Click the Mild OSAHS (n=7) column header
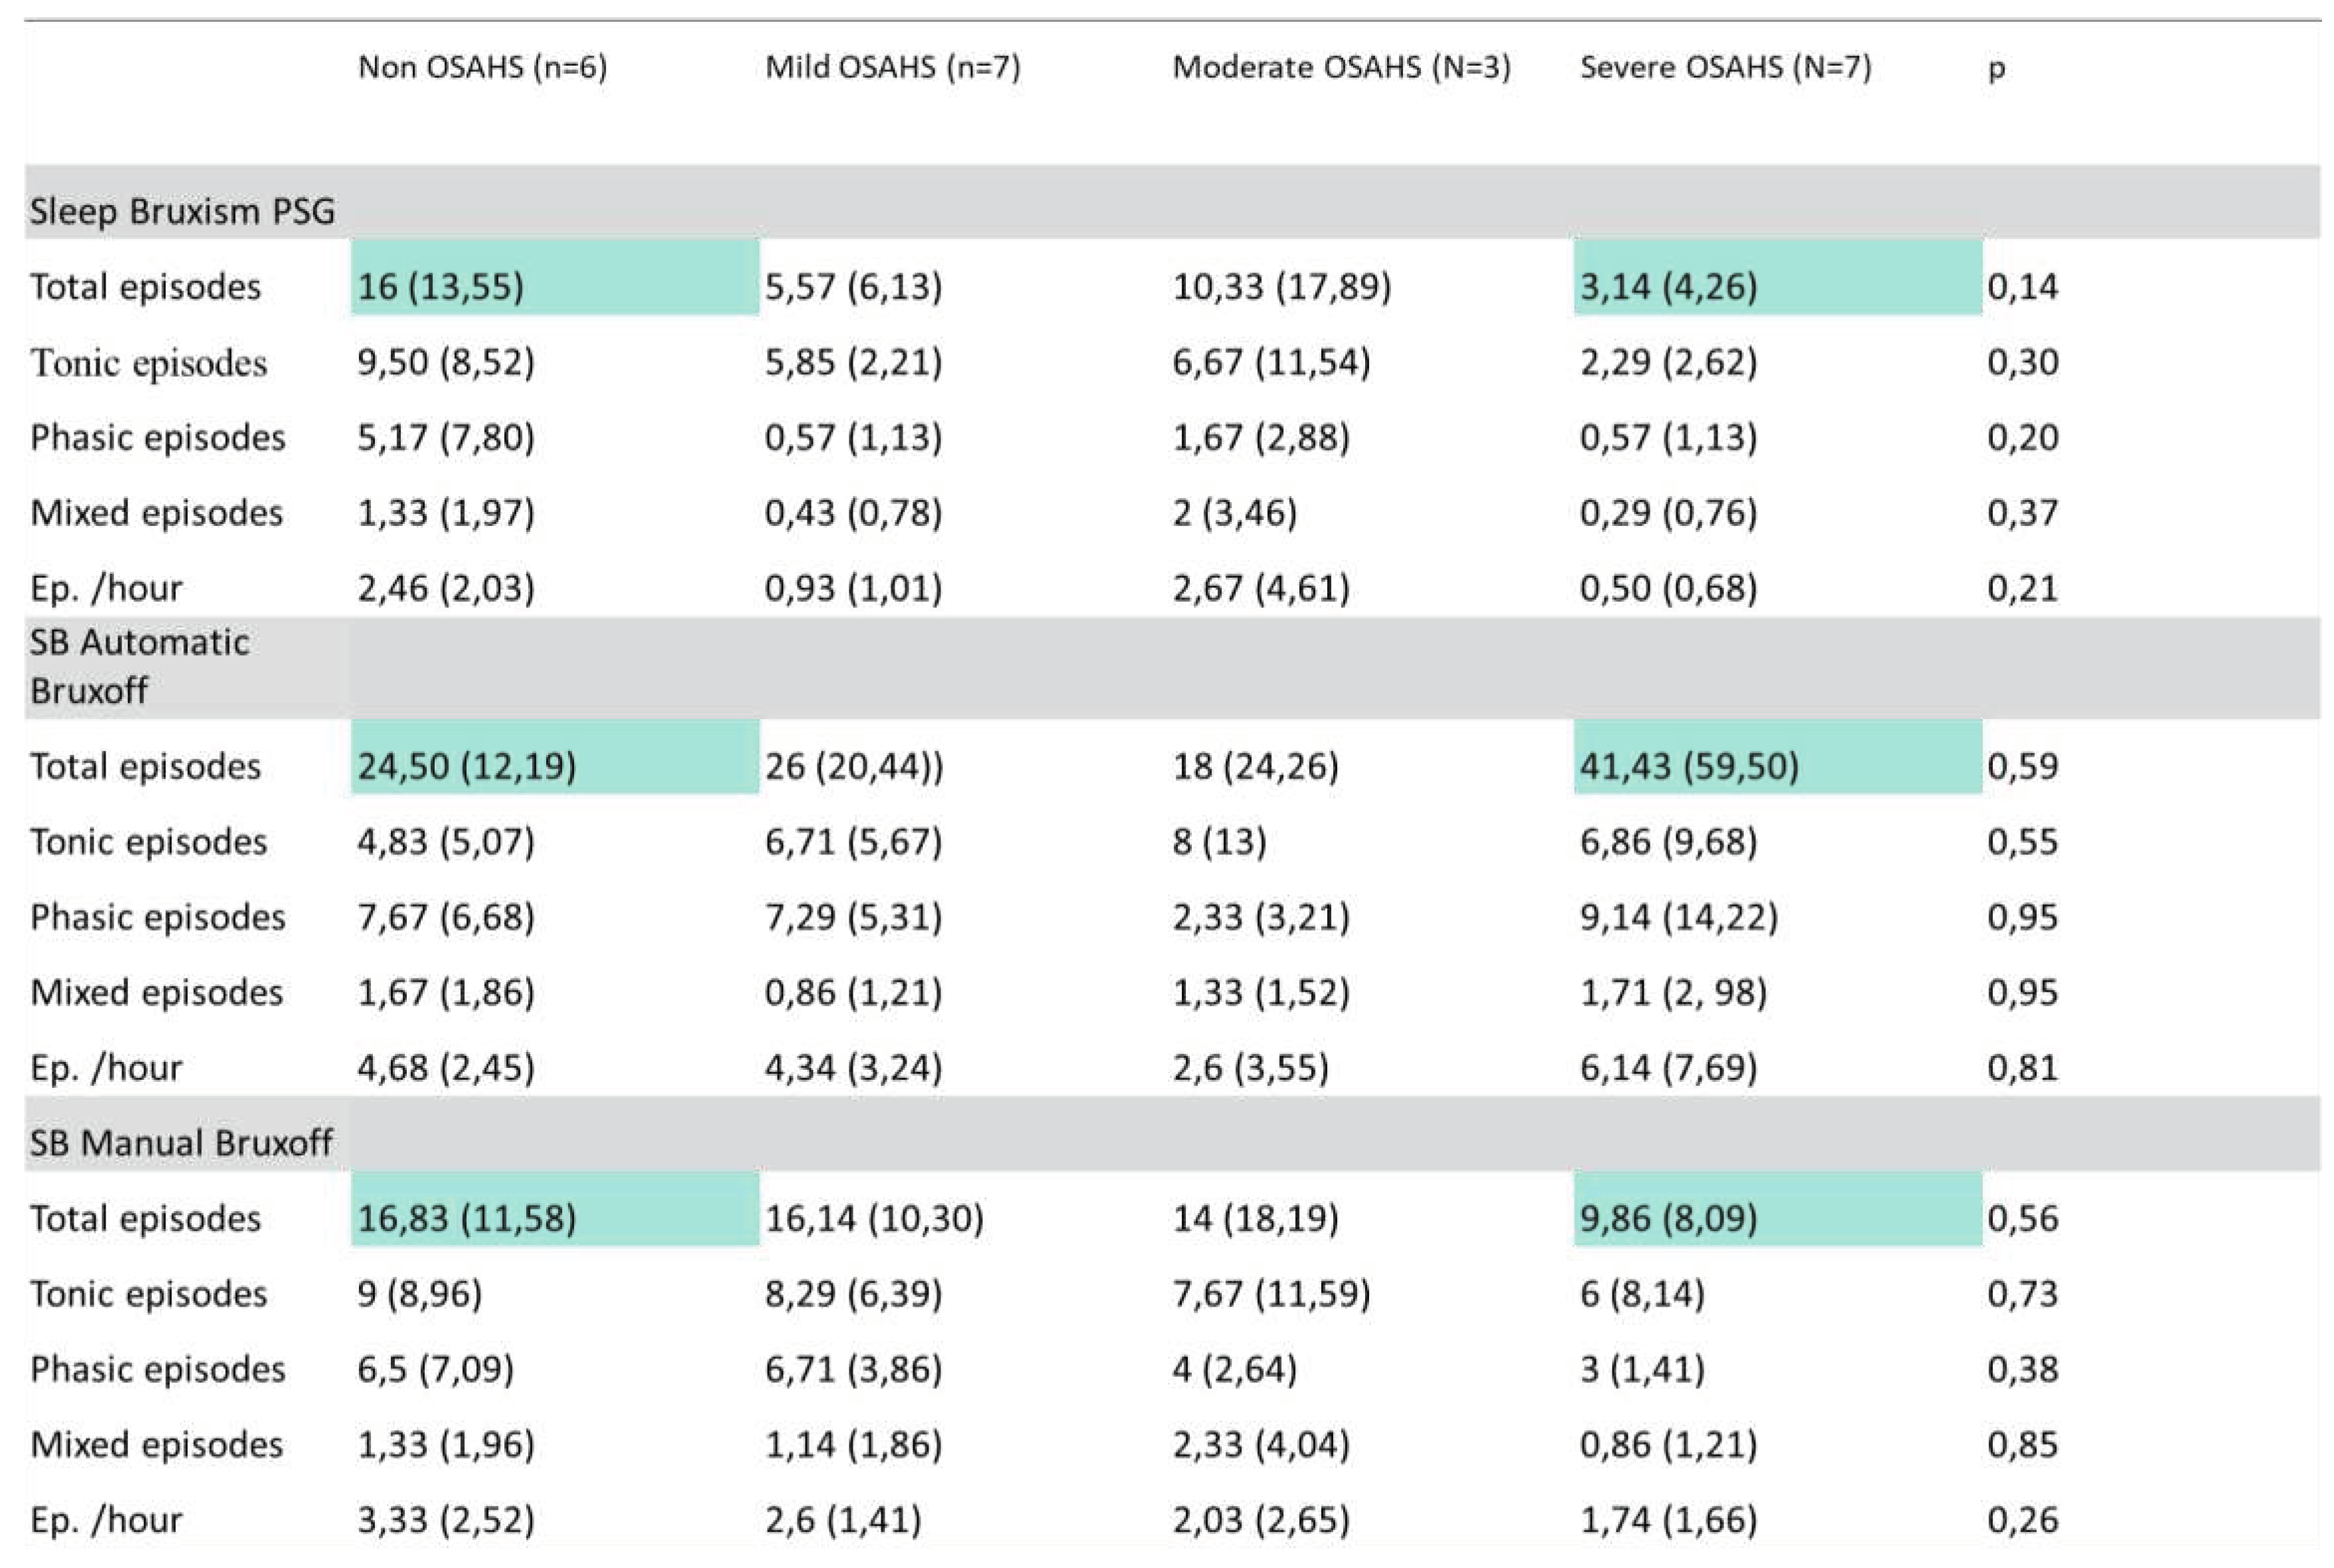Screen dimensions: 2334x1568 (x=893, y=67)
